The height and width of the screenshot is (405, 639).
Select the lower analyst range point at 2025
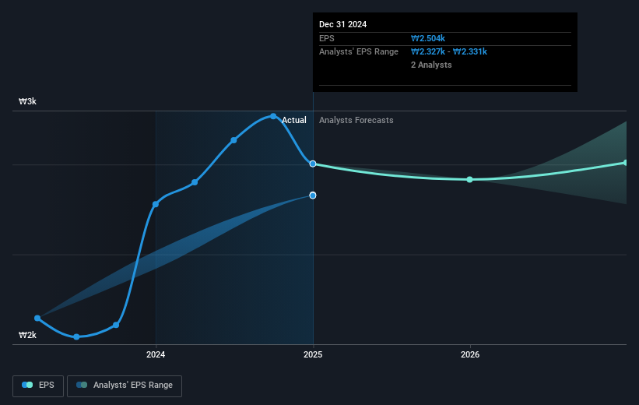pyautogui.click(x=313, y=195)
